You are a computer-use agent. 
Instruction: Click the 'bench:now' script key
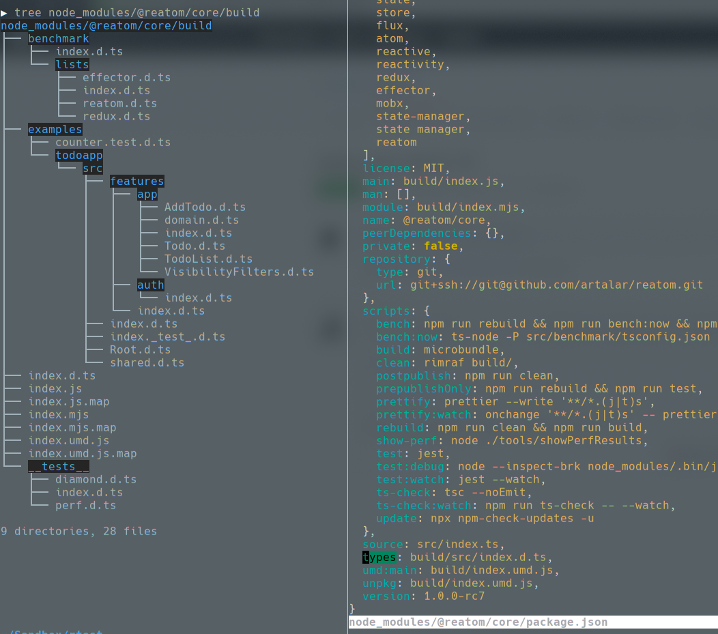[406, 336]
